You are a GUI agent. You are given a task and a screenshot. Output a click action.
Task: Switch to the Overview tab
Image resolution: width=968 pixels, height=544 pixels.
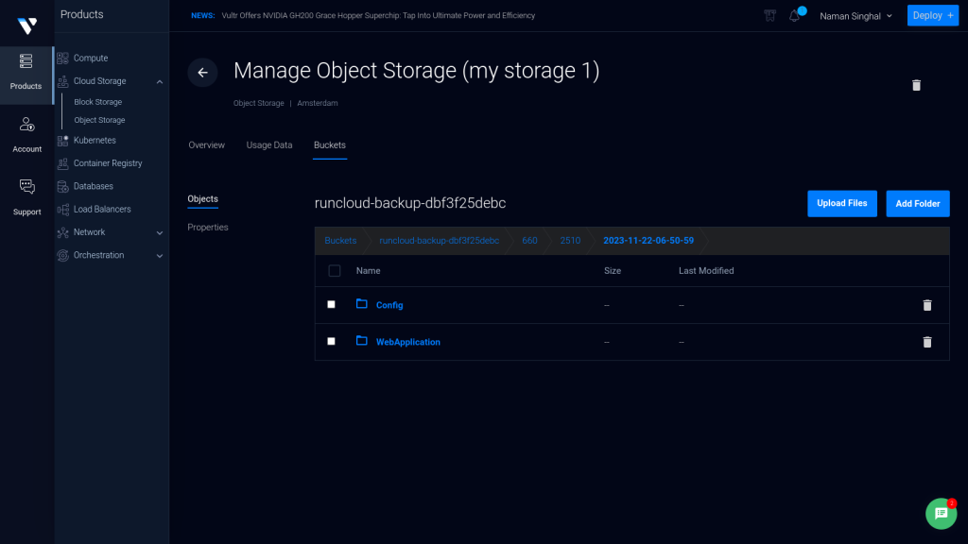coord(206,144)
